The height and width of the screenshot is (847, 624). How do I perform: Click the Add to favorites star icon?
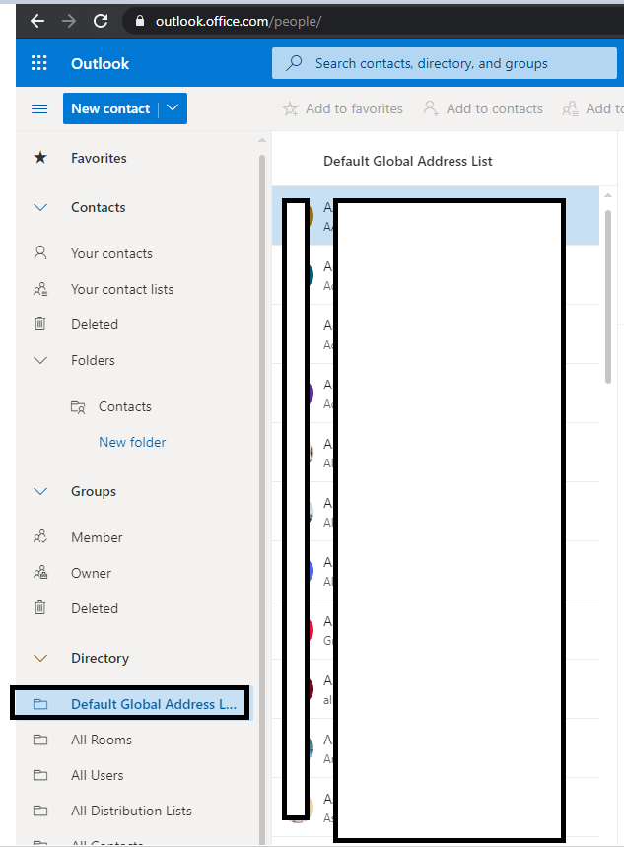[290, 108]
